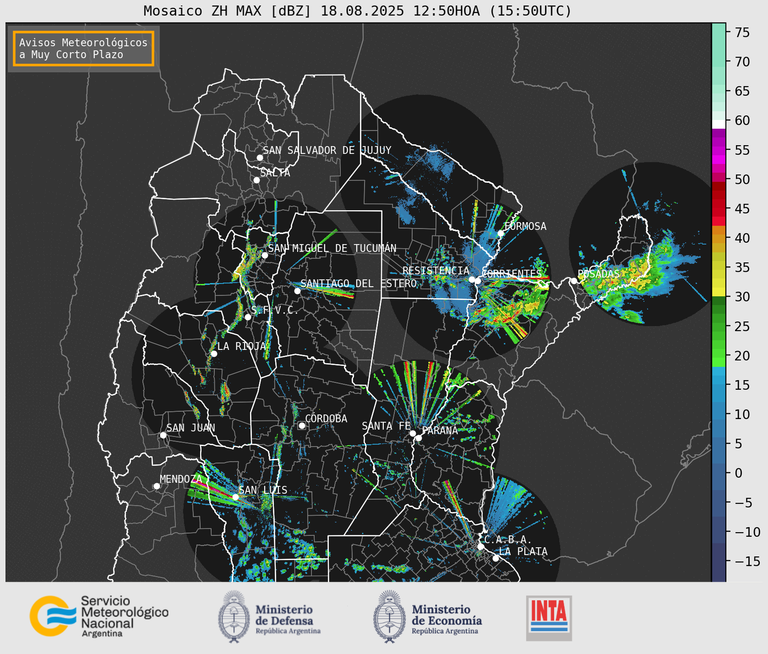The width and height of the screenshot is (768, 654).
Task: Click the Mendoza city dot
Action: (157, 486)
